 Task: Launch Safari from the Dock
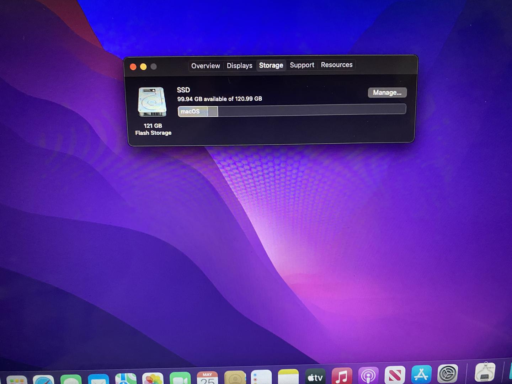click(44, 379)
